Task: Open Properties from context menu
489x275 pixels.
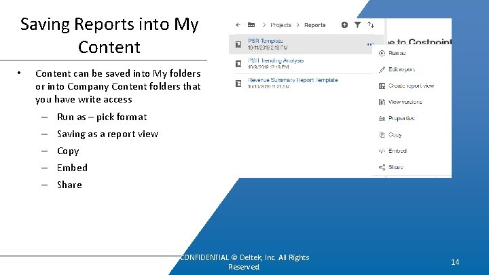Action: pyautogui.click(x=401, y=118)
